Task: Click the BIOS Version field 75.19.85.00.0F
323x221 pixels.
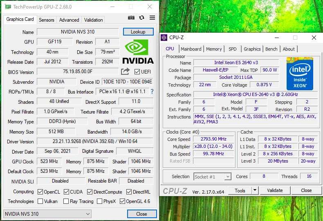Action: [78, 71]
